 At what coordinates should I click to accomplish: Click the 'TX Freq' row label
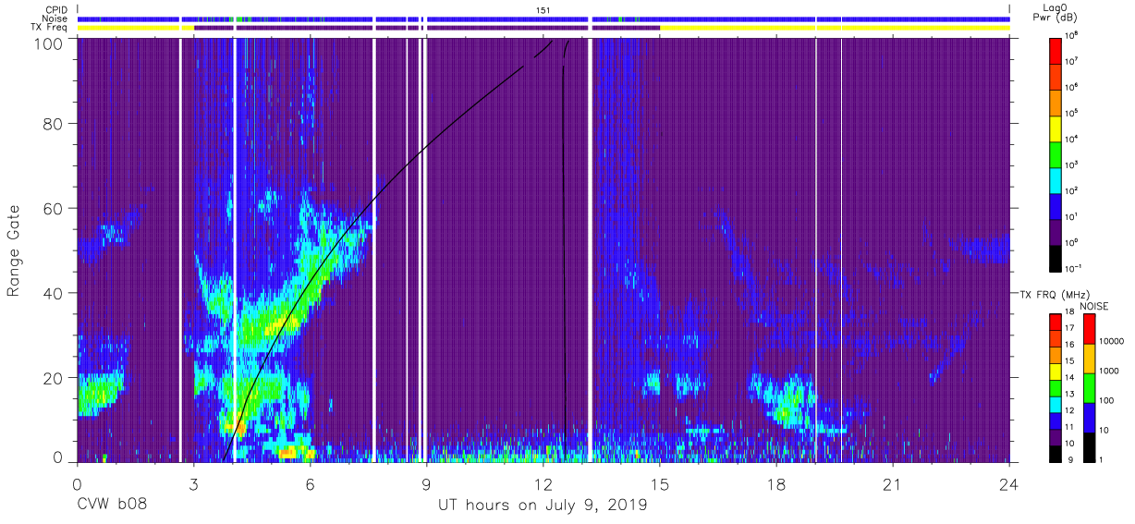49,28
